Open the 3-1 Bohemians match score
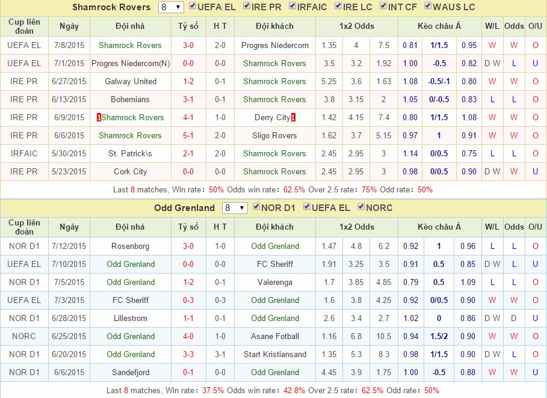The image size is (547, 398). 188,100
